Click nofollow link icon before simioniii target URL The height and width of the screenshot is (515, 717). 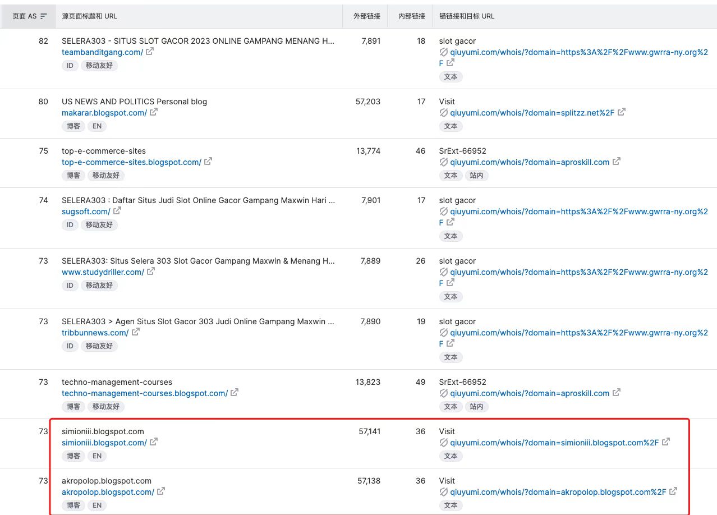443,442
